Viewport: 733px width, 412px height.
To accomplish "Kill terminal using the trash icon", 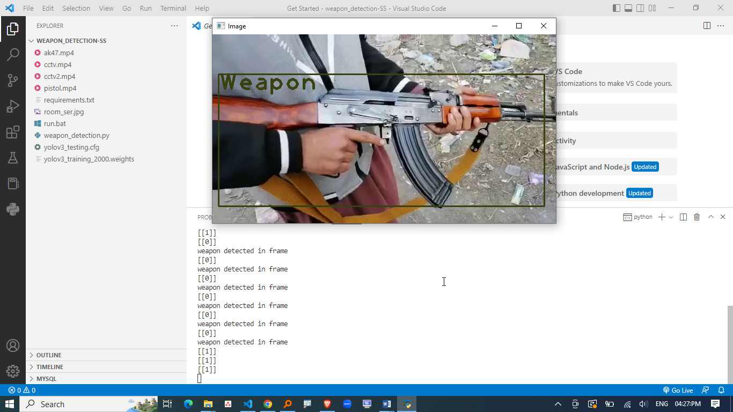I will click(697, 217).
